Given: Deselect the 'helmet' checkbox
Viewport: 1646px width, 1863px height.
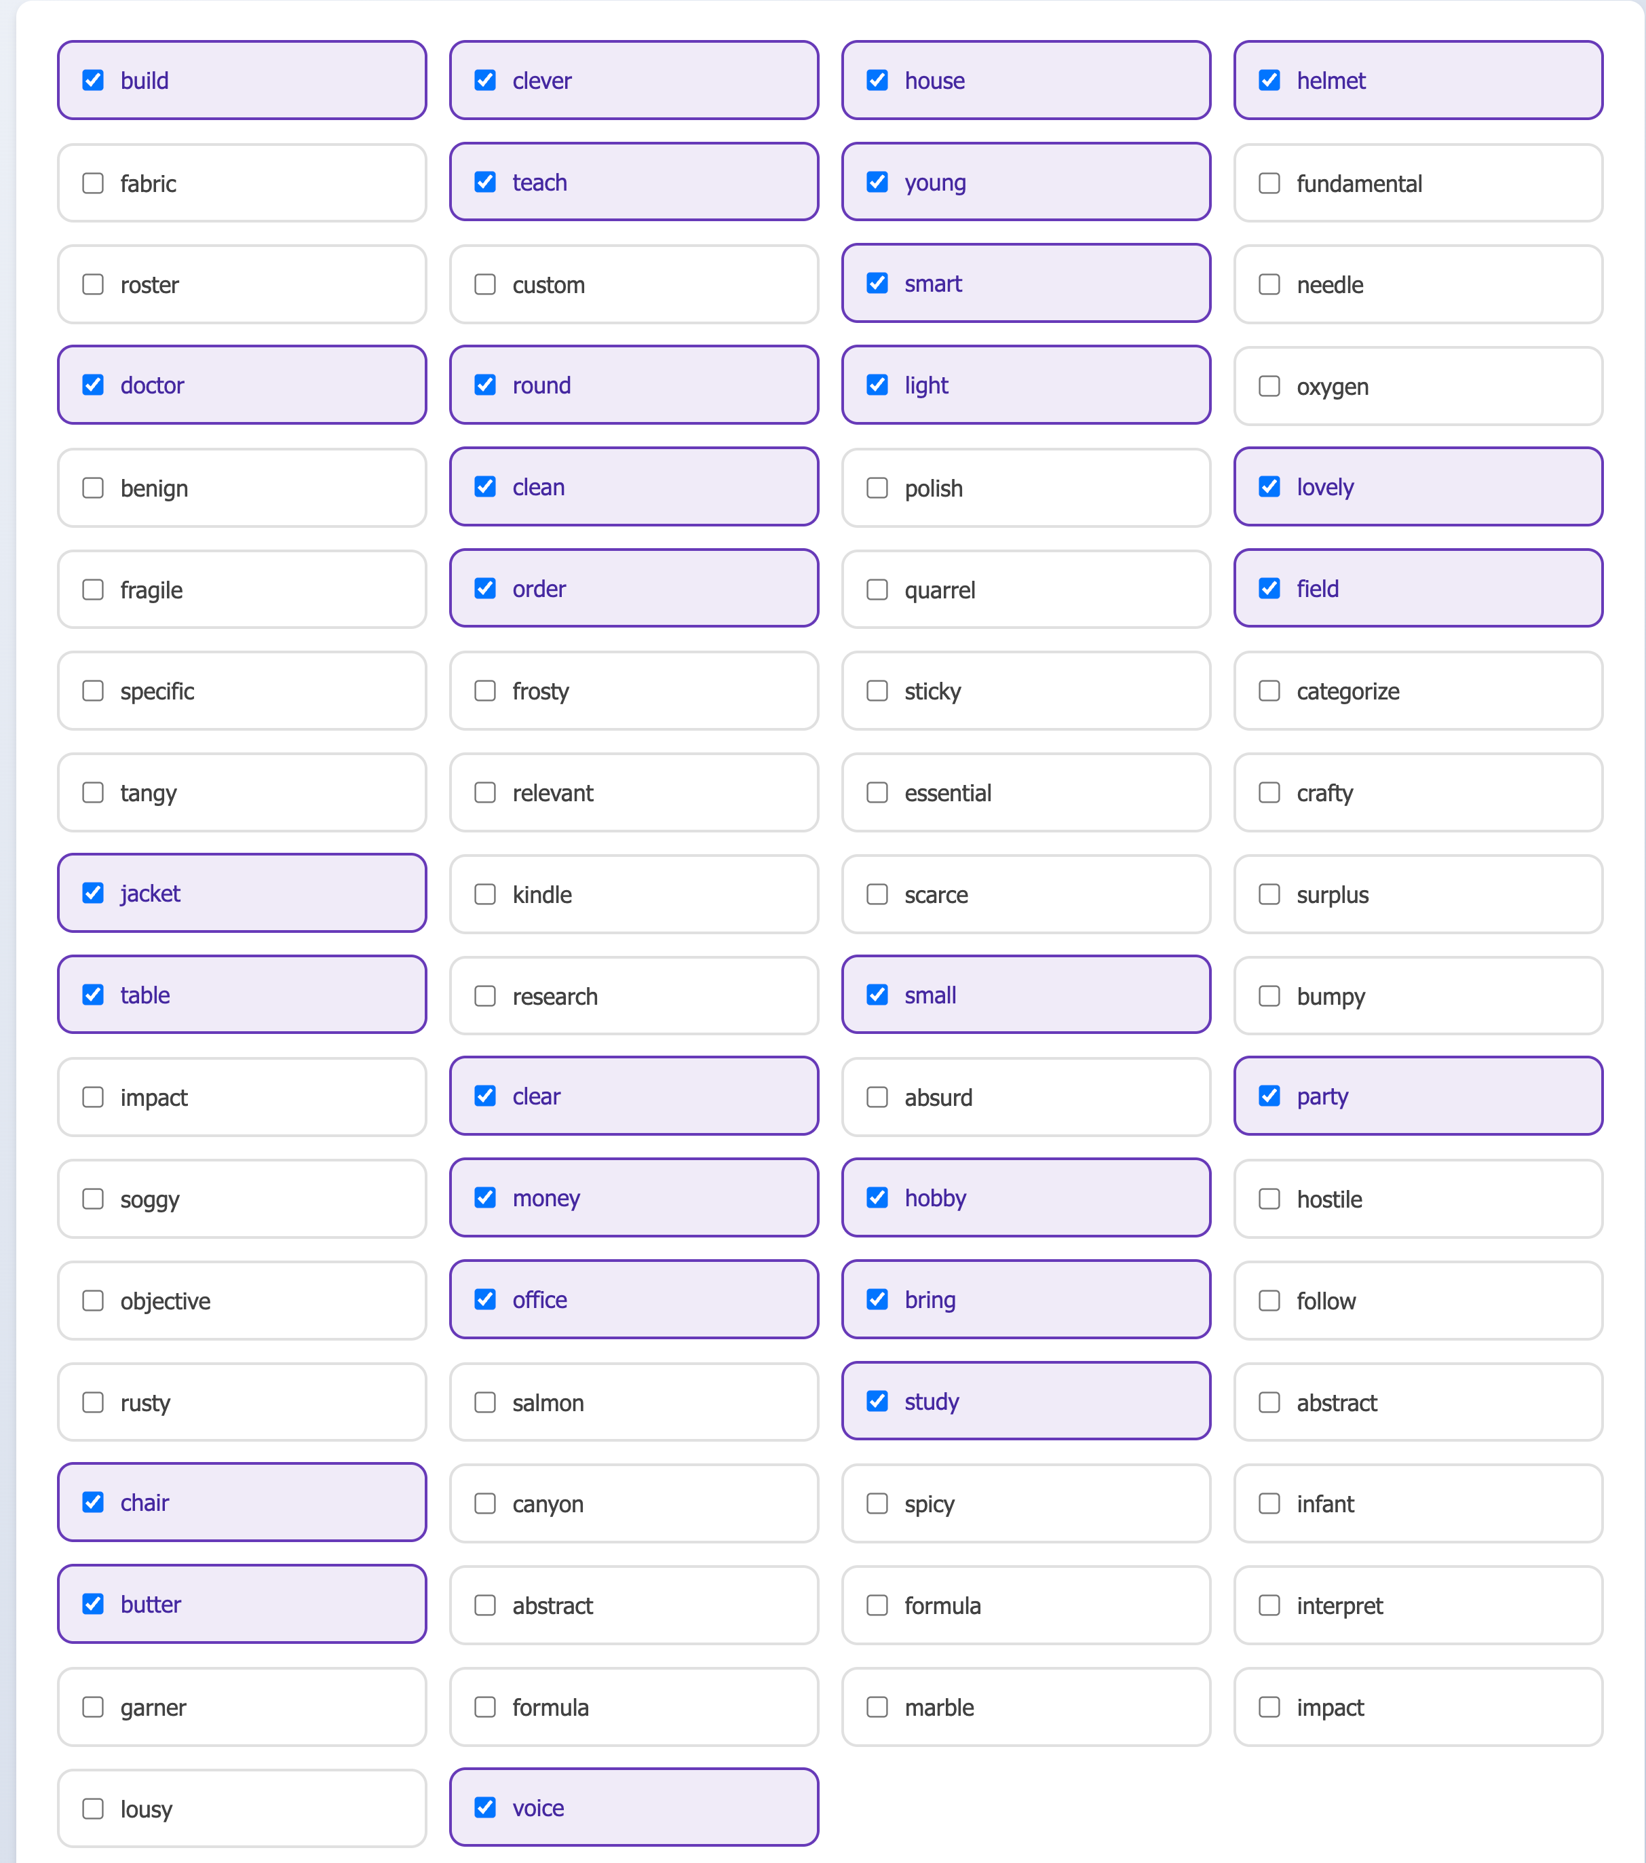Looking at the screenshot, I should (x=1269, y=80).
